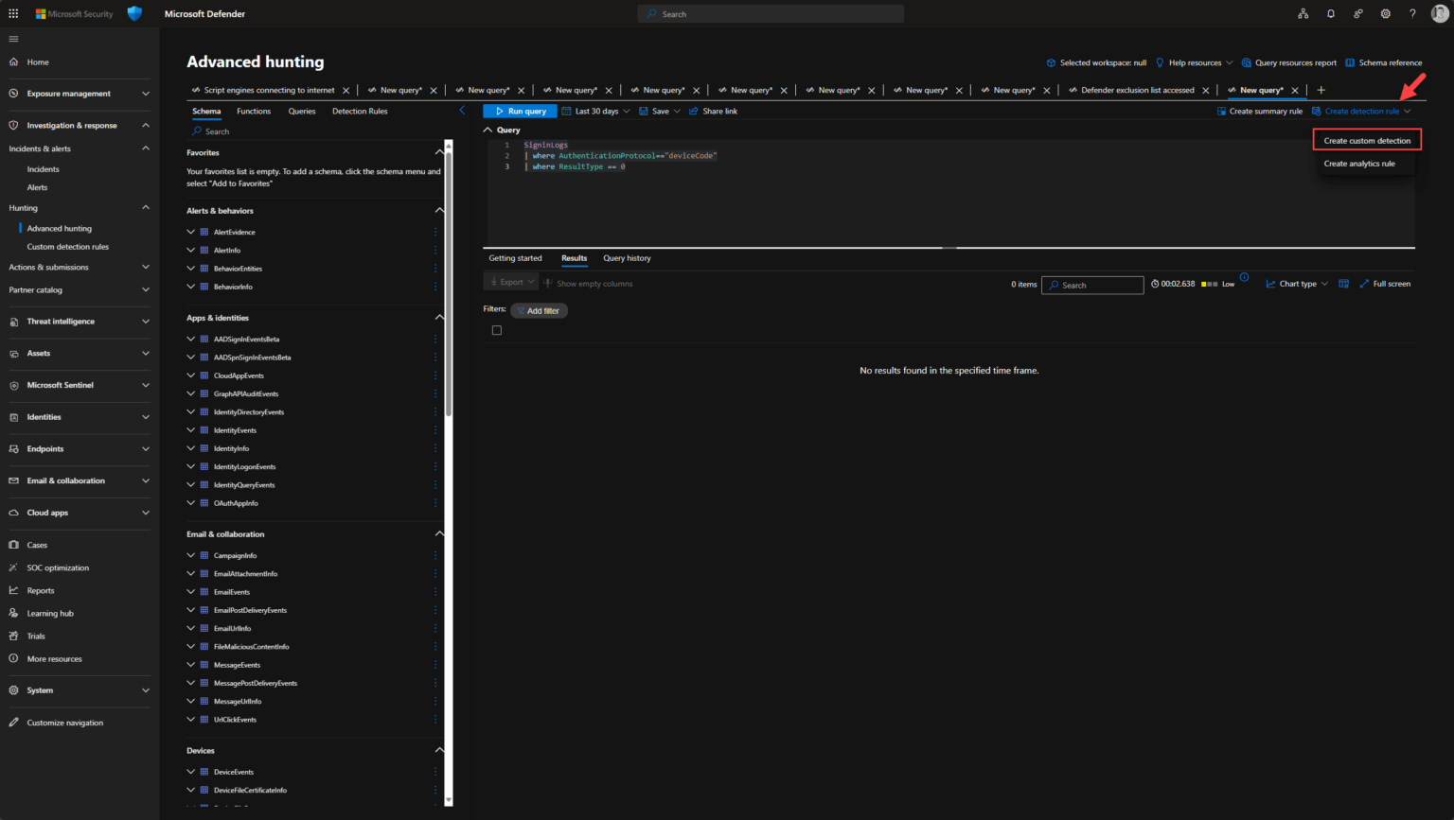1454x820 pixels.
Task: Click the Add filter button
Action: point(539,309)
